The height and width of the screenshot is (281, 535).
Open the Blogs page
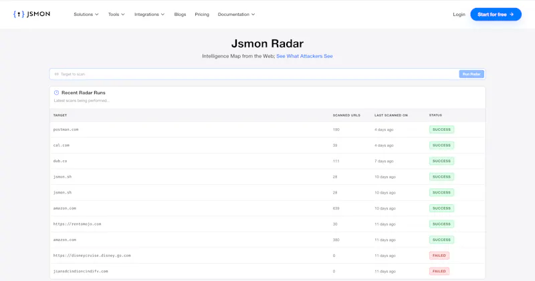[x=180, y=14]
